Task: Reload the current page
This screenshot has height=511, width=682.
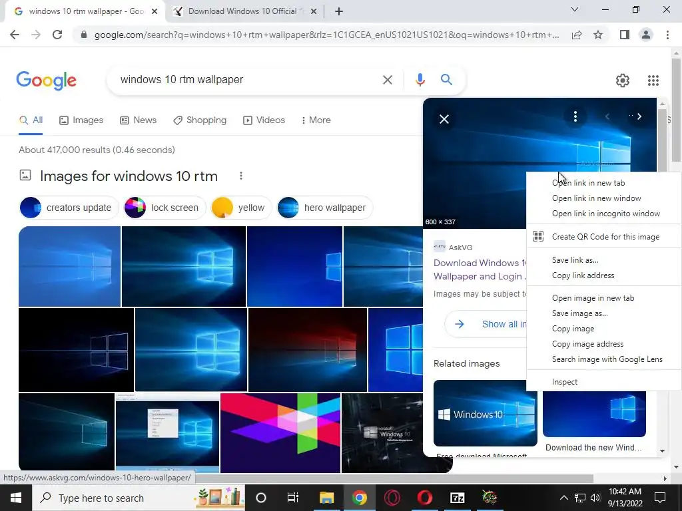Action: coord(57,35)
